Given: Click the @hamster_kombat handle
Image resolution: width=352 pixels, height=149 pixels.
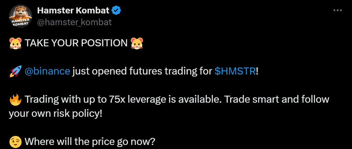Looking at the screenshot, I should 74,22.
